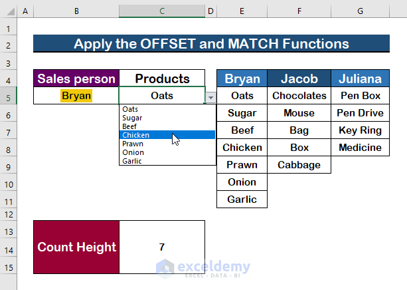
Task: Select row 1 header
Action: coord(9,27)
